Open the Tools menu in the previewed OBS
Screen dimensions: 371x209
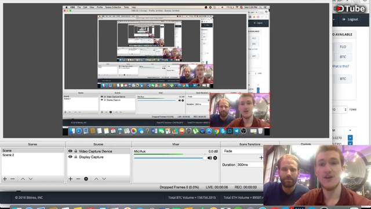126,7
